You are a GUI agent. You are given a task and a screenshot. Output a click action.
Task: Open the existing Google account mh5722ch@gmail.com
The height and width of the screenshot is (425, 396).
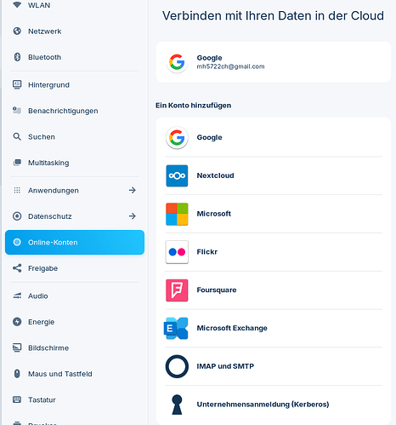point(274,62)
